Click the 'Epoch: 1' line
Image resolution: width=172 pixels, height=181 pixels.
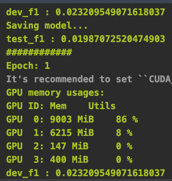[x=28, y=66]
